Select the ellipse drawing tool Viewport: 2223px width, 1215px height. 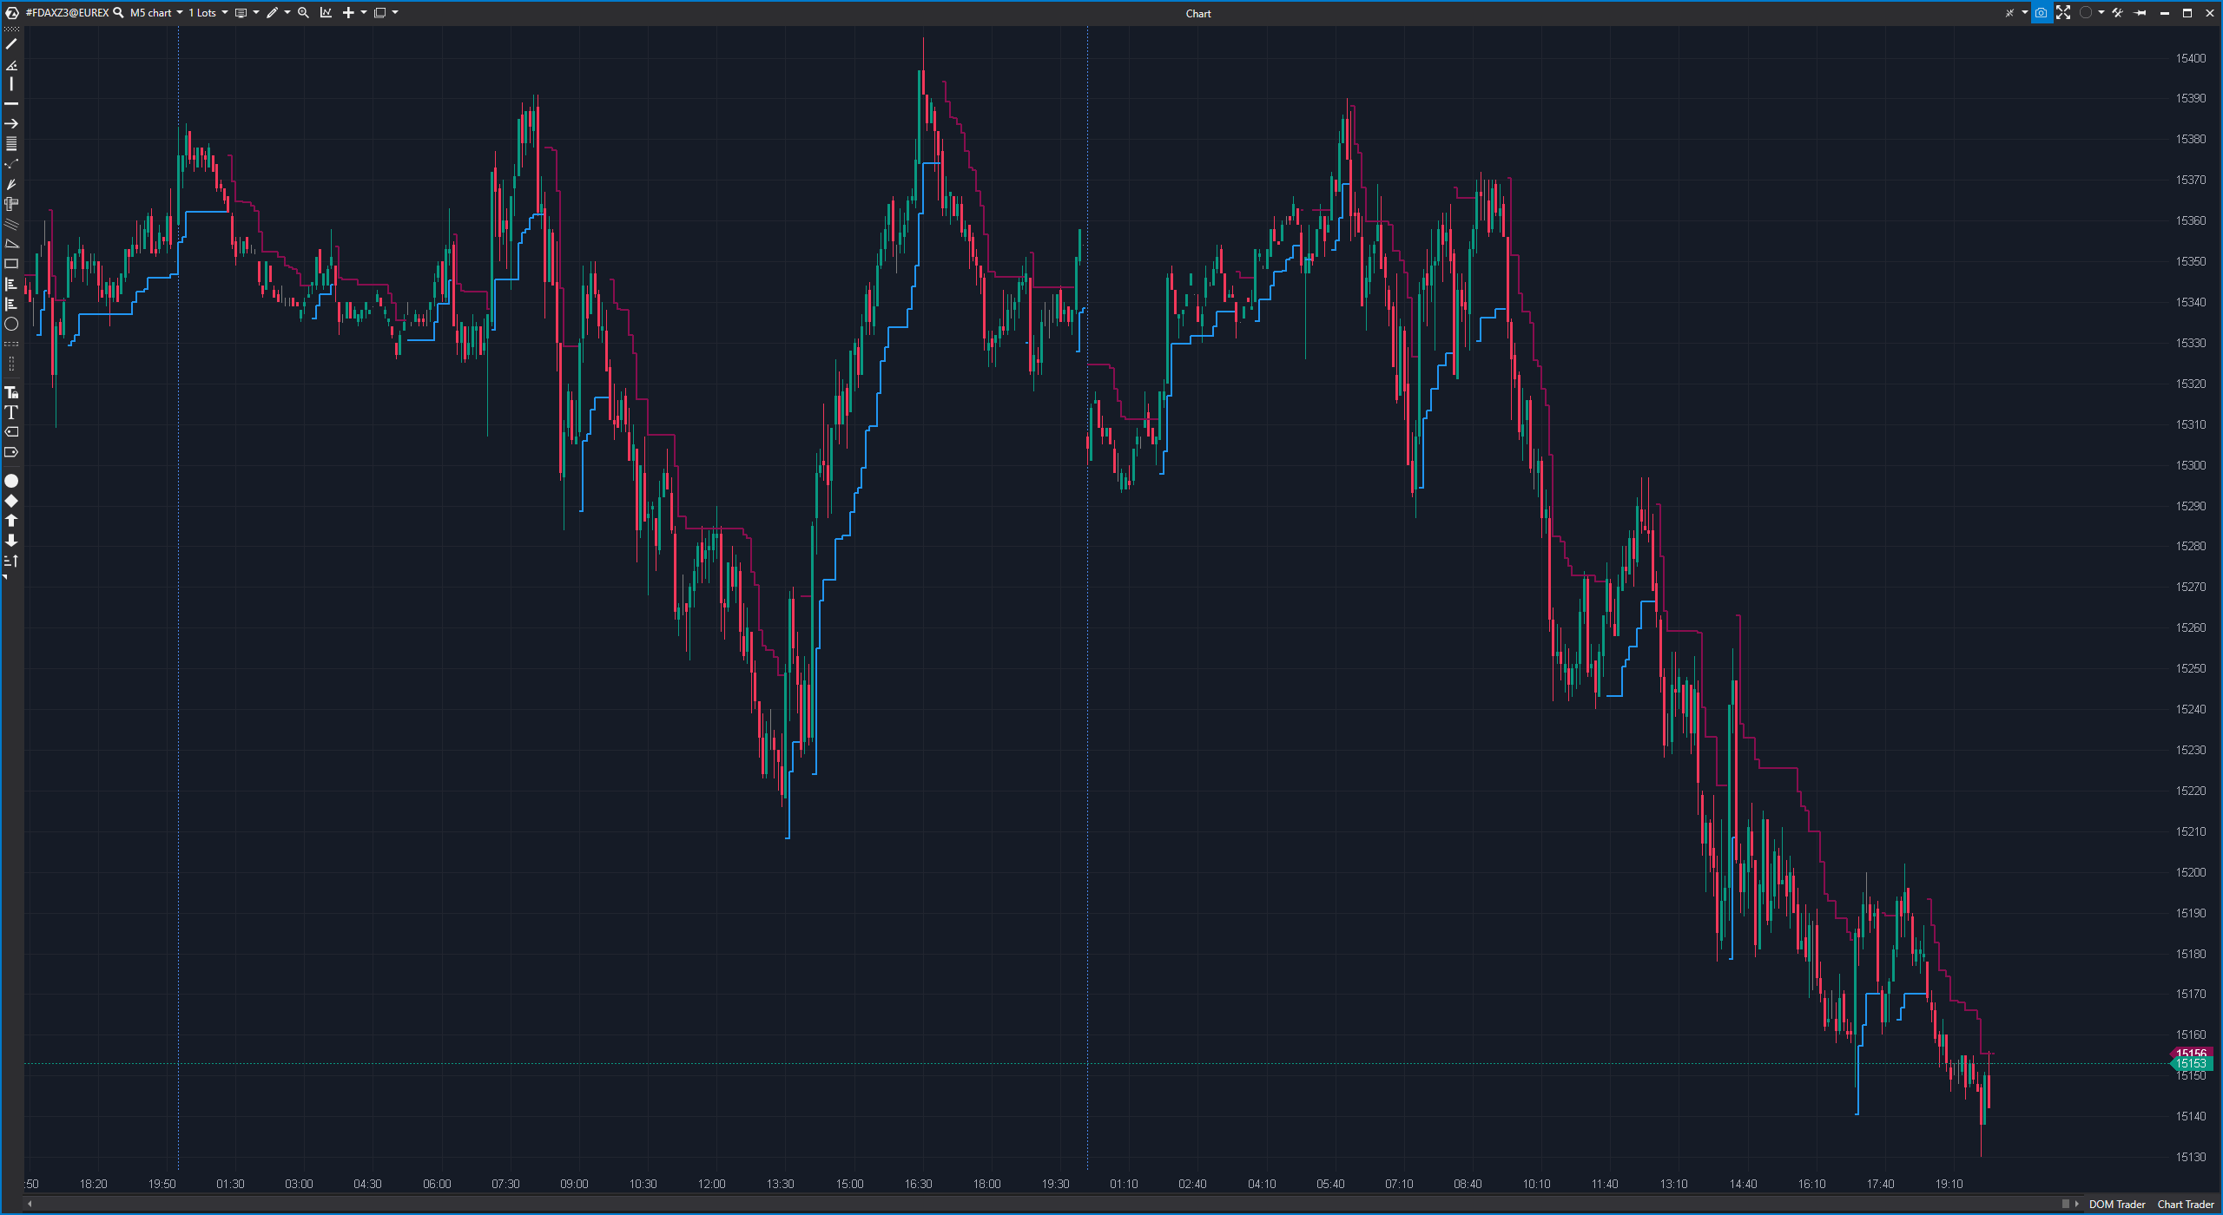(x=11, y=324)
